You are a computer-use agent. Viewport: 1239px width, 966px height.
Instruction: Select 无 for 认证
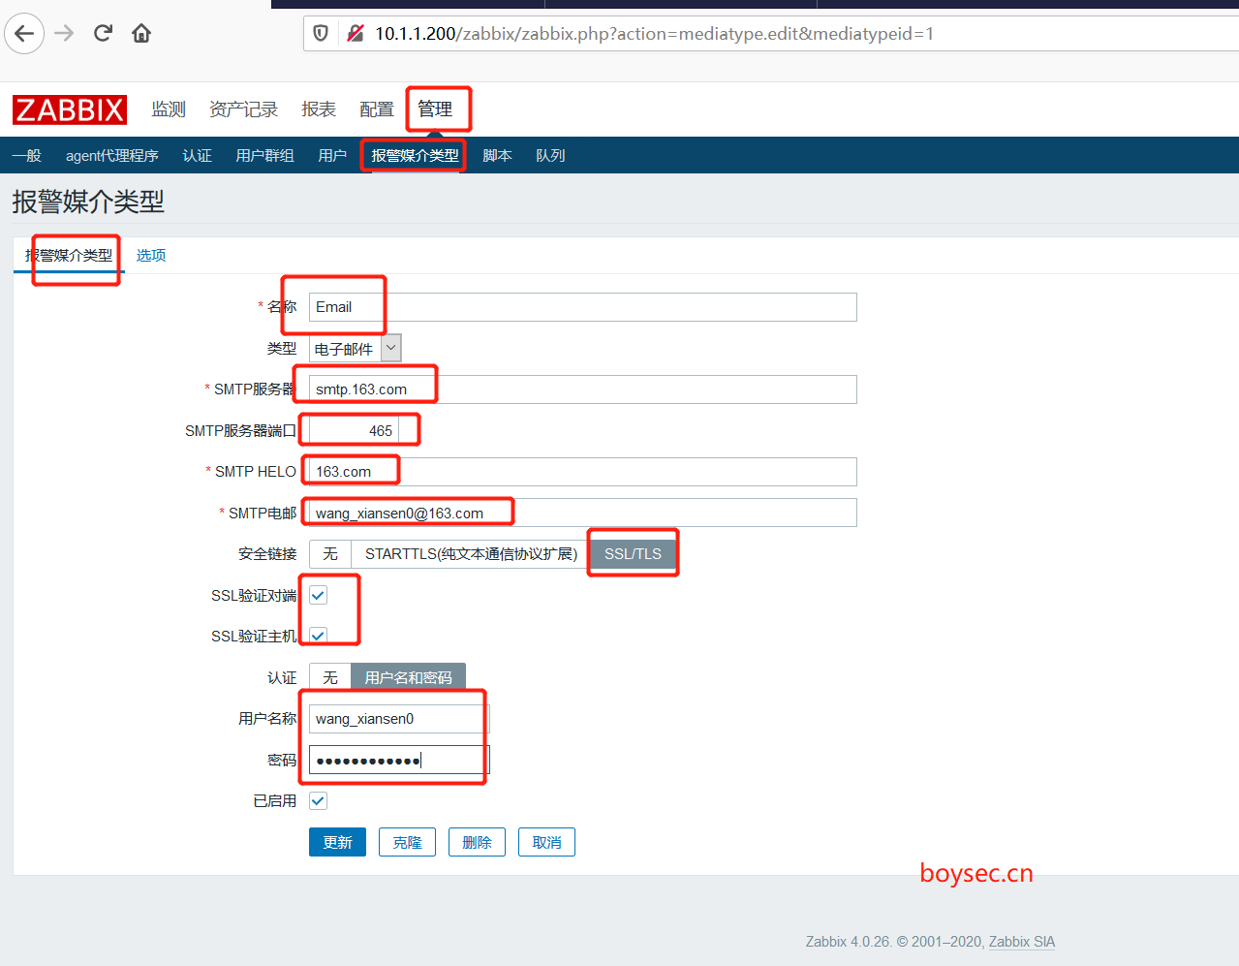[x=330, y=677]
